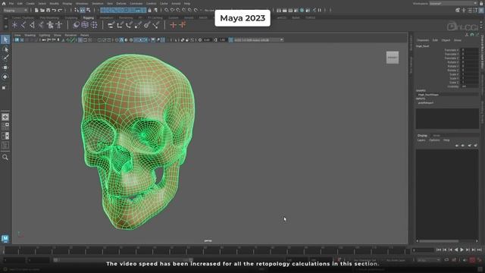The width and height of the screenshot is (485, 273).
Task: Select the IK Handle tool on shelf
Action: click(32, 25)
